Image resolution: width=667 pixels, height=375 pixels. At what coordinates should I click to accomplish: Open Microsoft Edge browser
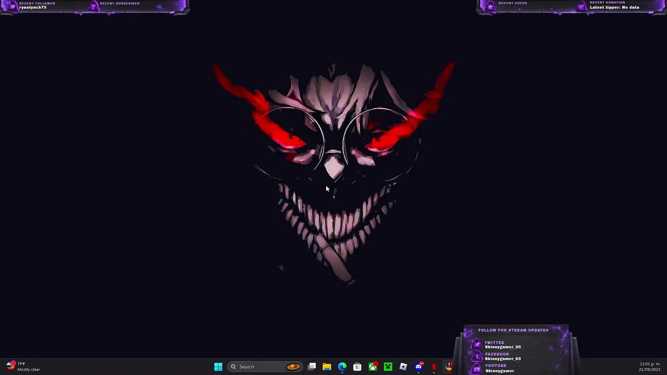pyautogui.click(x=342, y=367)
